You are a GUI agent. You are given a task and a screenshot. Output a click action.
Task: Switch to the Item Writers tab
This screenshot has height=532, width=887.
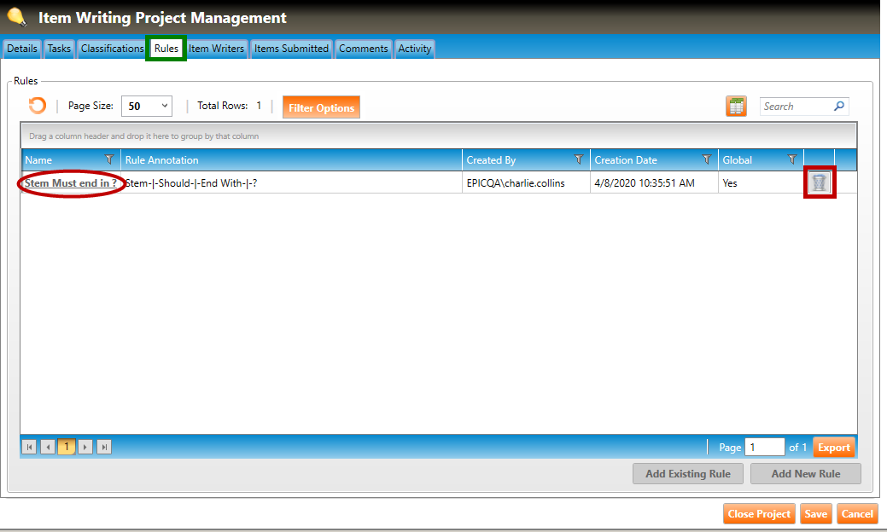[216, 49]
